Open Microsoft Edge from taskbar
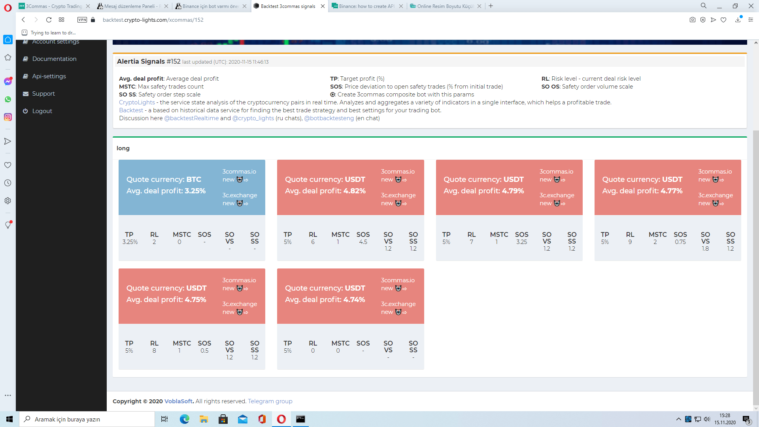This screenshot has width=759, height=427. point(184,419)
